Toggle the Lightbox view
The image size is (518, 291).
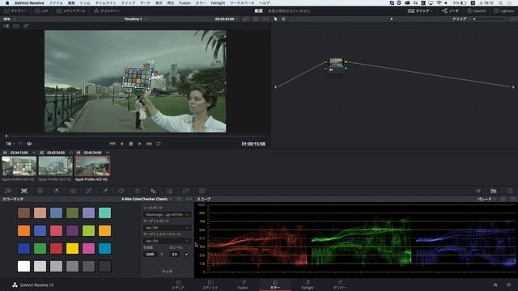pos(503,11)
